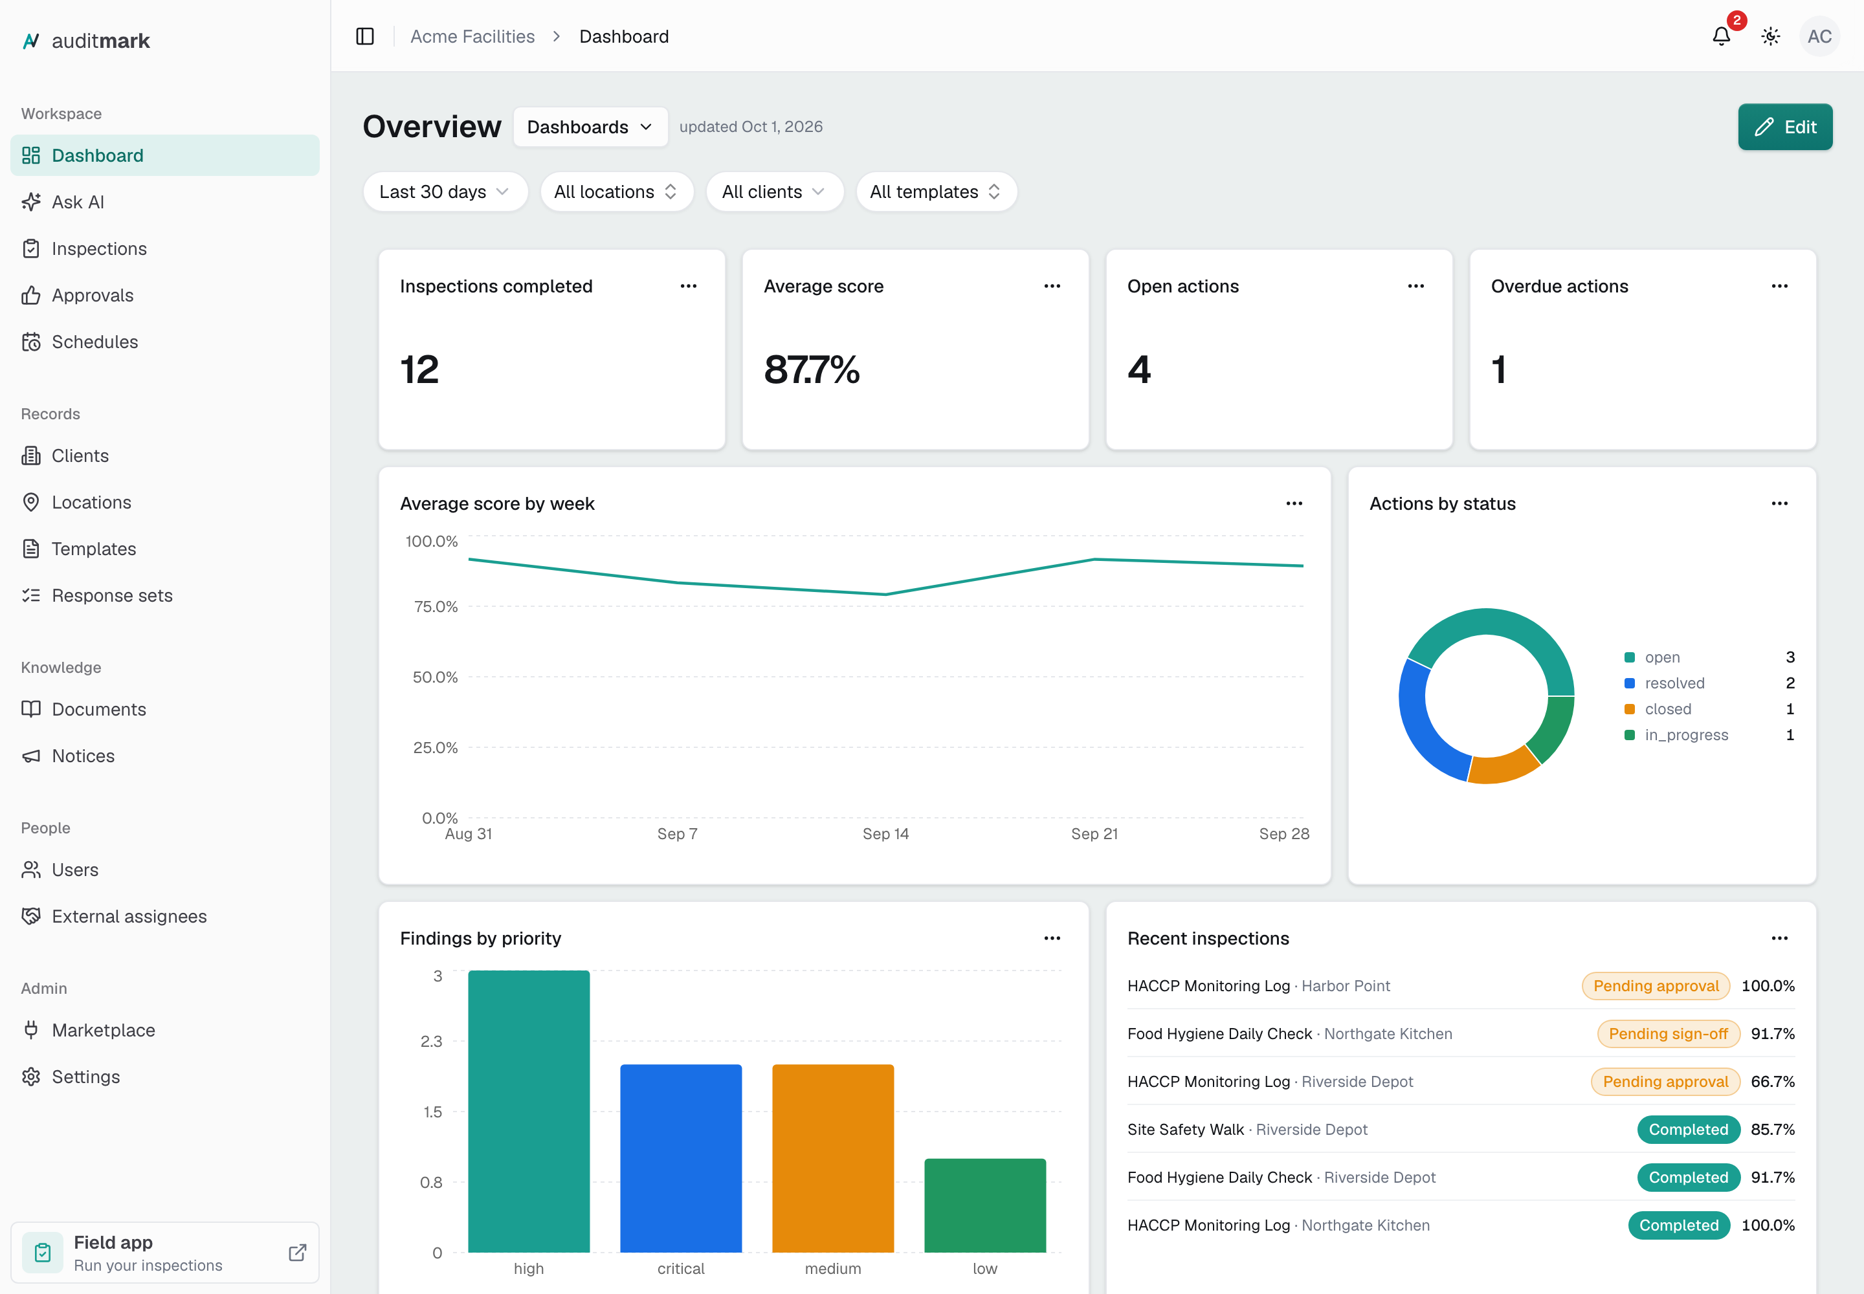Open Schedules in sidebar
The image size is (1864, 1294).
pos(164,342)
